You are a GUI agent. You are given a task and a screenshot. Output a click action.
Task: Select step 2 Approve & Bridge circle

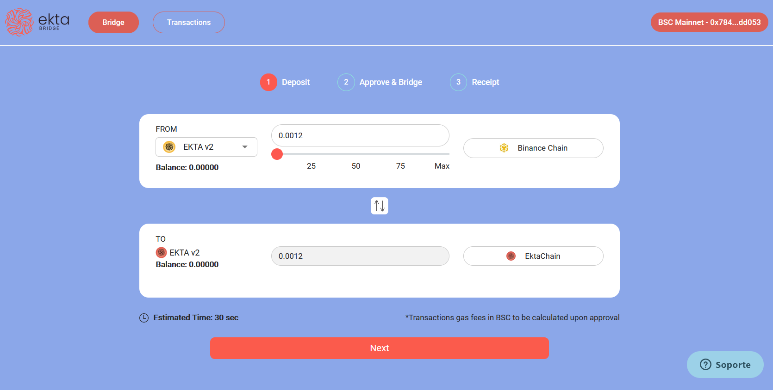coord(346,82)
